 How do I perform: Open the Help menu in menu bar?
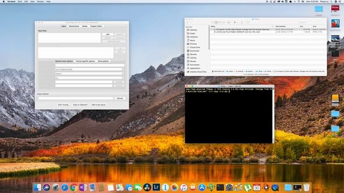pos(48,1)
